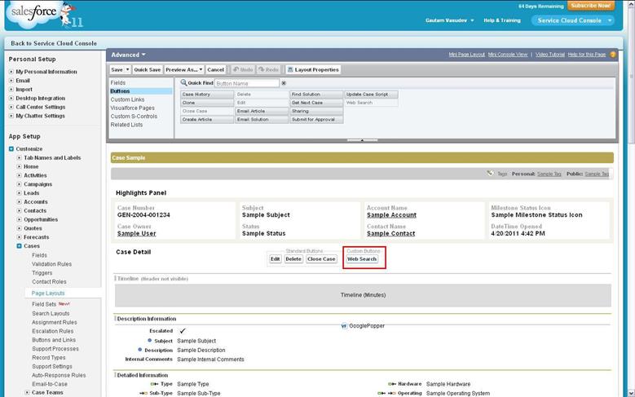Click the Quick Find Button Name field
The image size is (635, 397).
click(246, 83)
